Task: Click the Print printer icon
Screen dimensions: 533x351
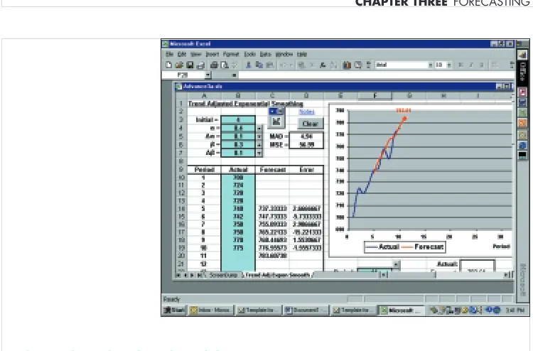Action: coord(214,65)
